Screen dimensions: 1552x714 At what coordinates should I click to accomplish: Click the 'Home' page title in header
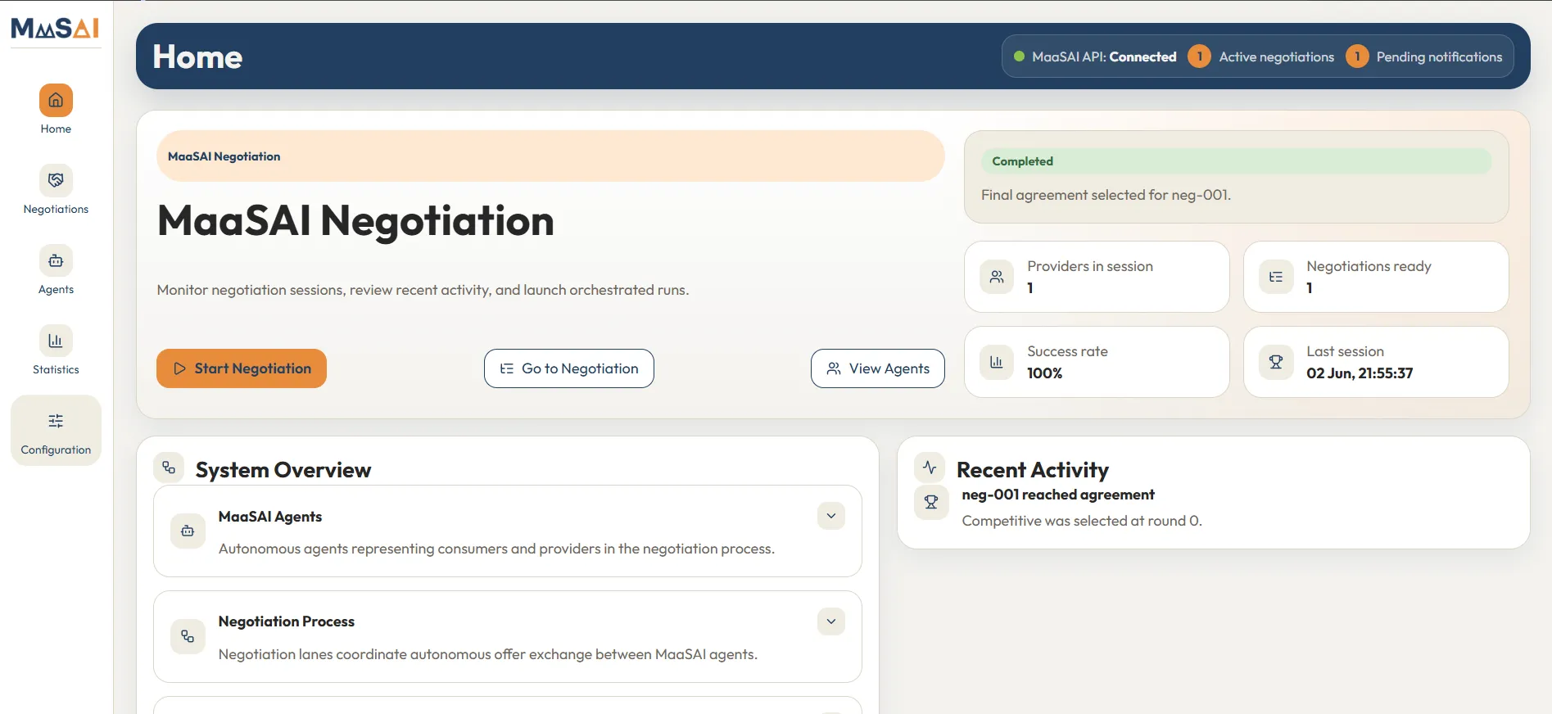(x=197, y=56)
